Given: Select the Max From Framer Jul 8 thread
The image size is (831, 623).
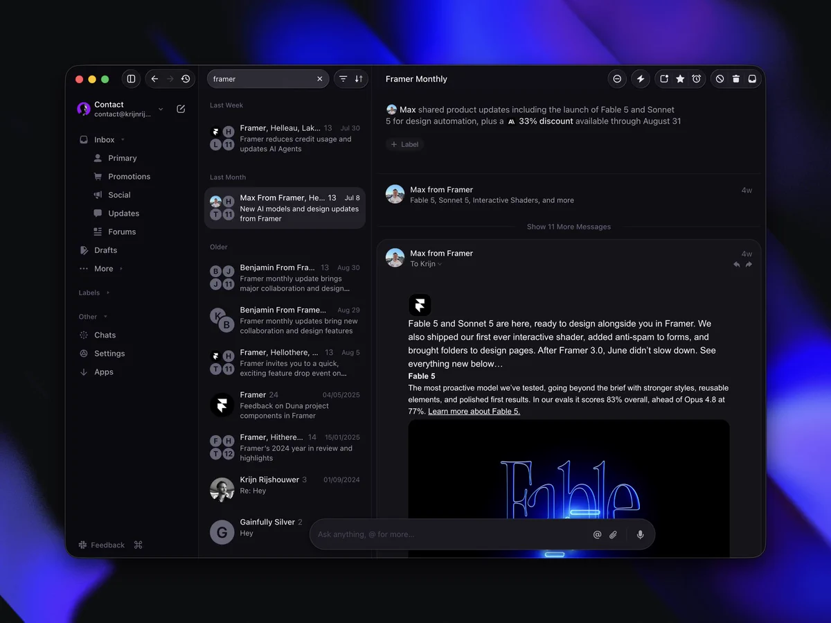Looking at the screenshot, I should point(285,208).
